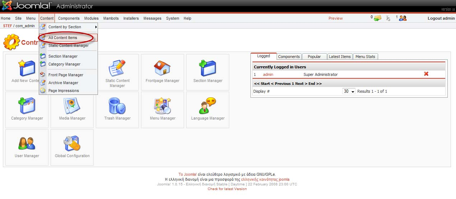The height and width of the screenshot is (199, 456).
Task: Open the System menu
Action: [x=173, y=18]
